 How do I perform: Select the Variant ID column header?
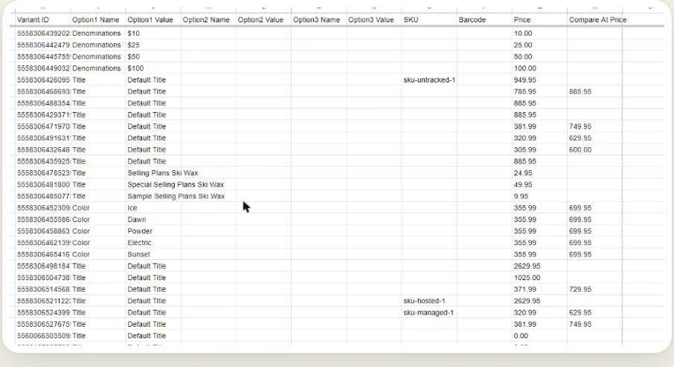point(42,20)
